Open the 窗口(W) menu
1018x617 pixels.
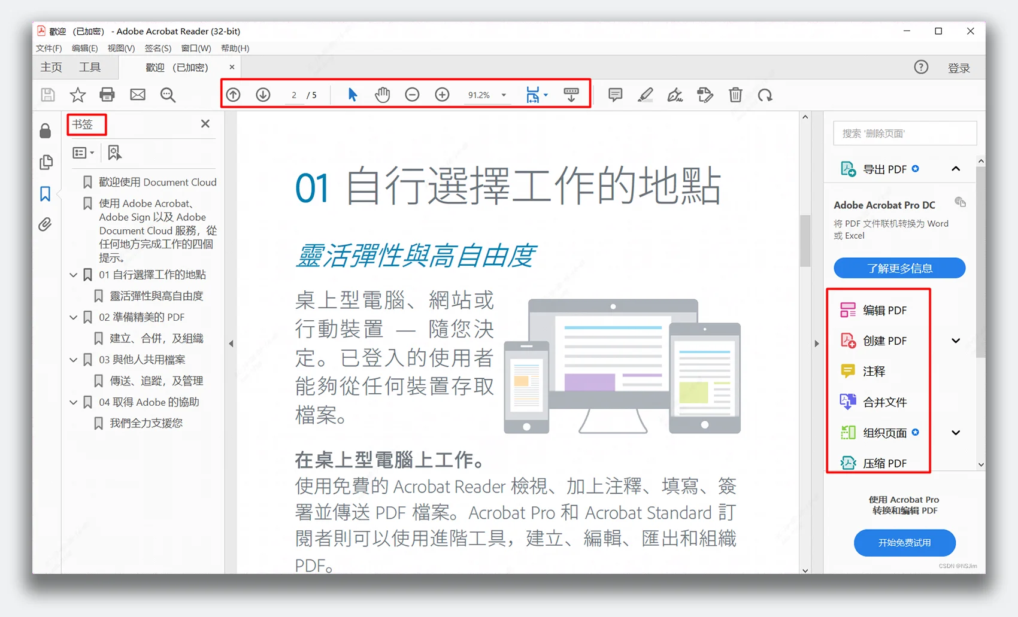coord(196,48)
